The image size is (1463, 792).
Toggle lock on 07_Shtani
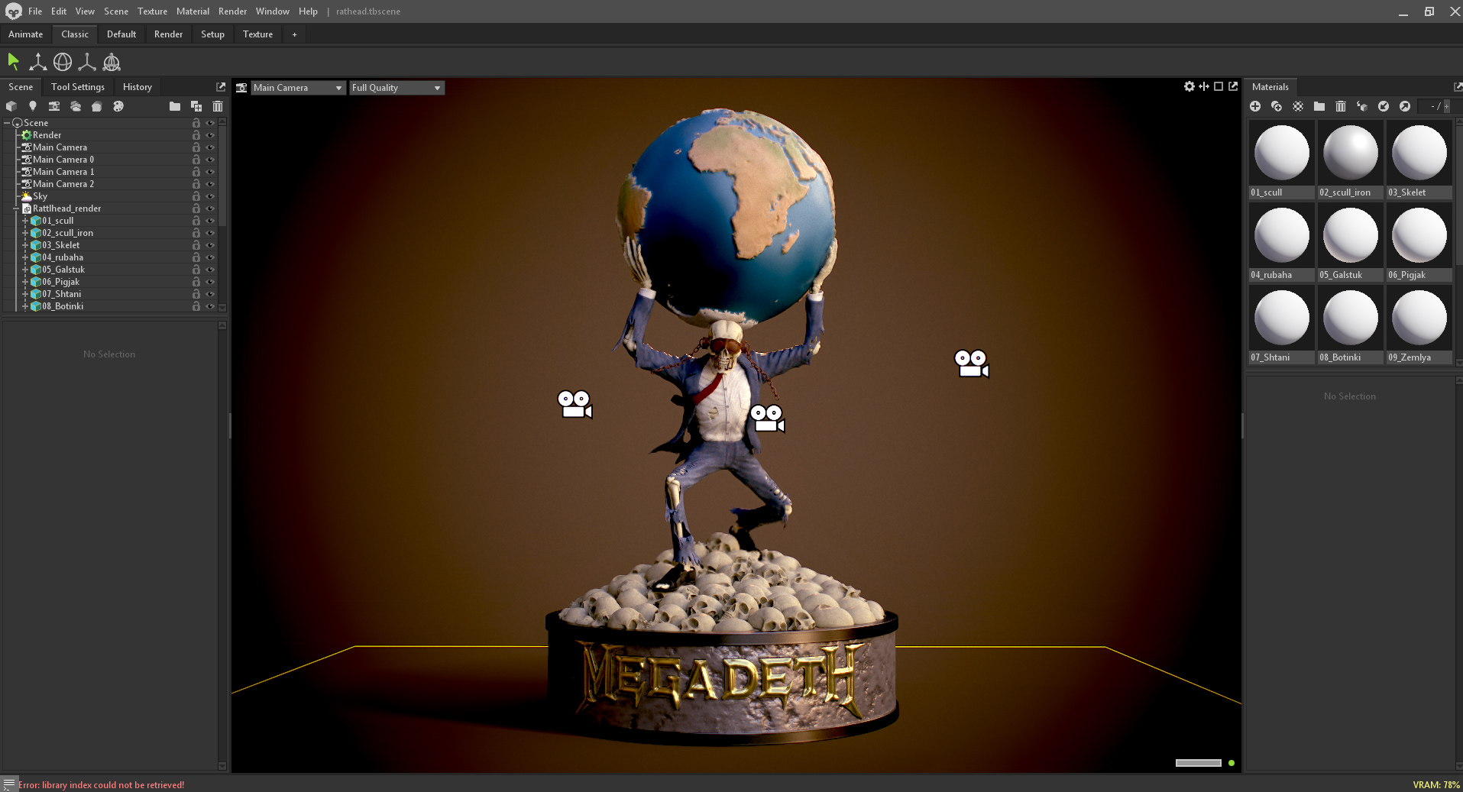(x=196, y=294)
